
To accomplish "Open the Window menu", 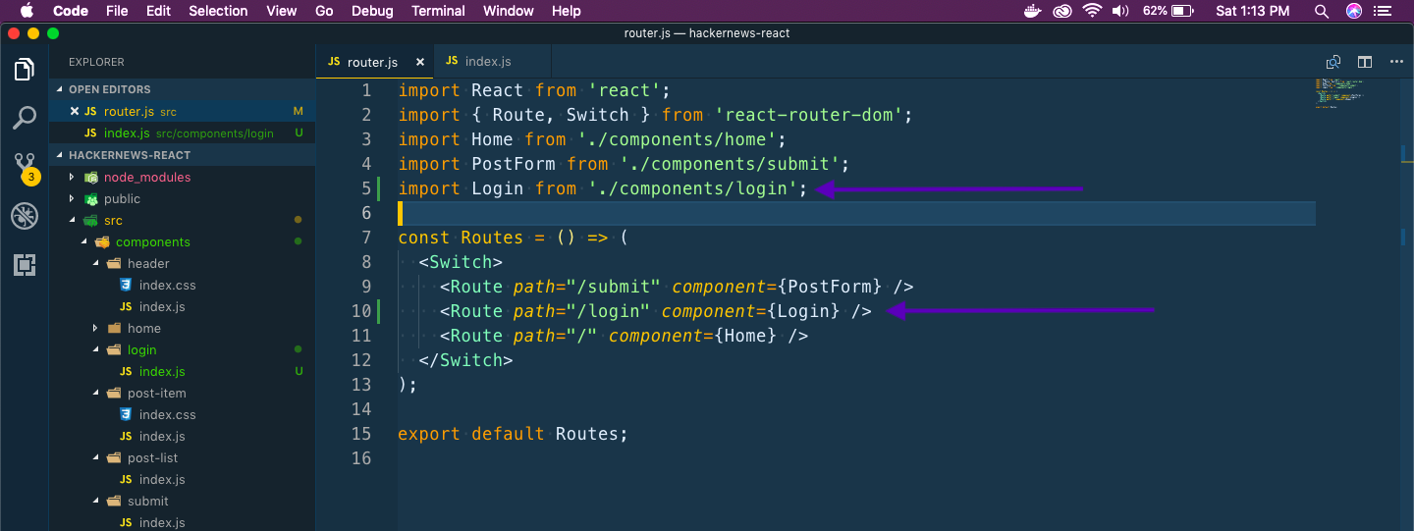I will [509, 11].
